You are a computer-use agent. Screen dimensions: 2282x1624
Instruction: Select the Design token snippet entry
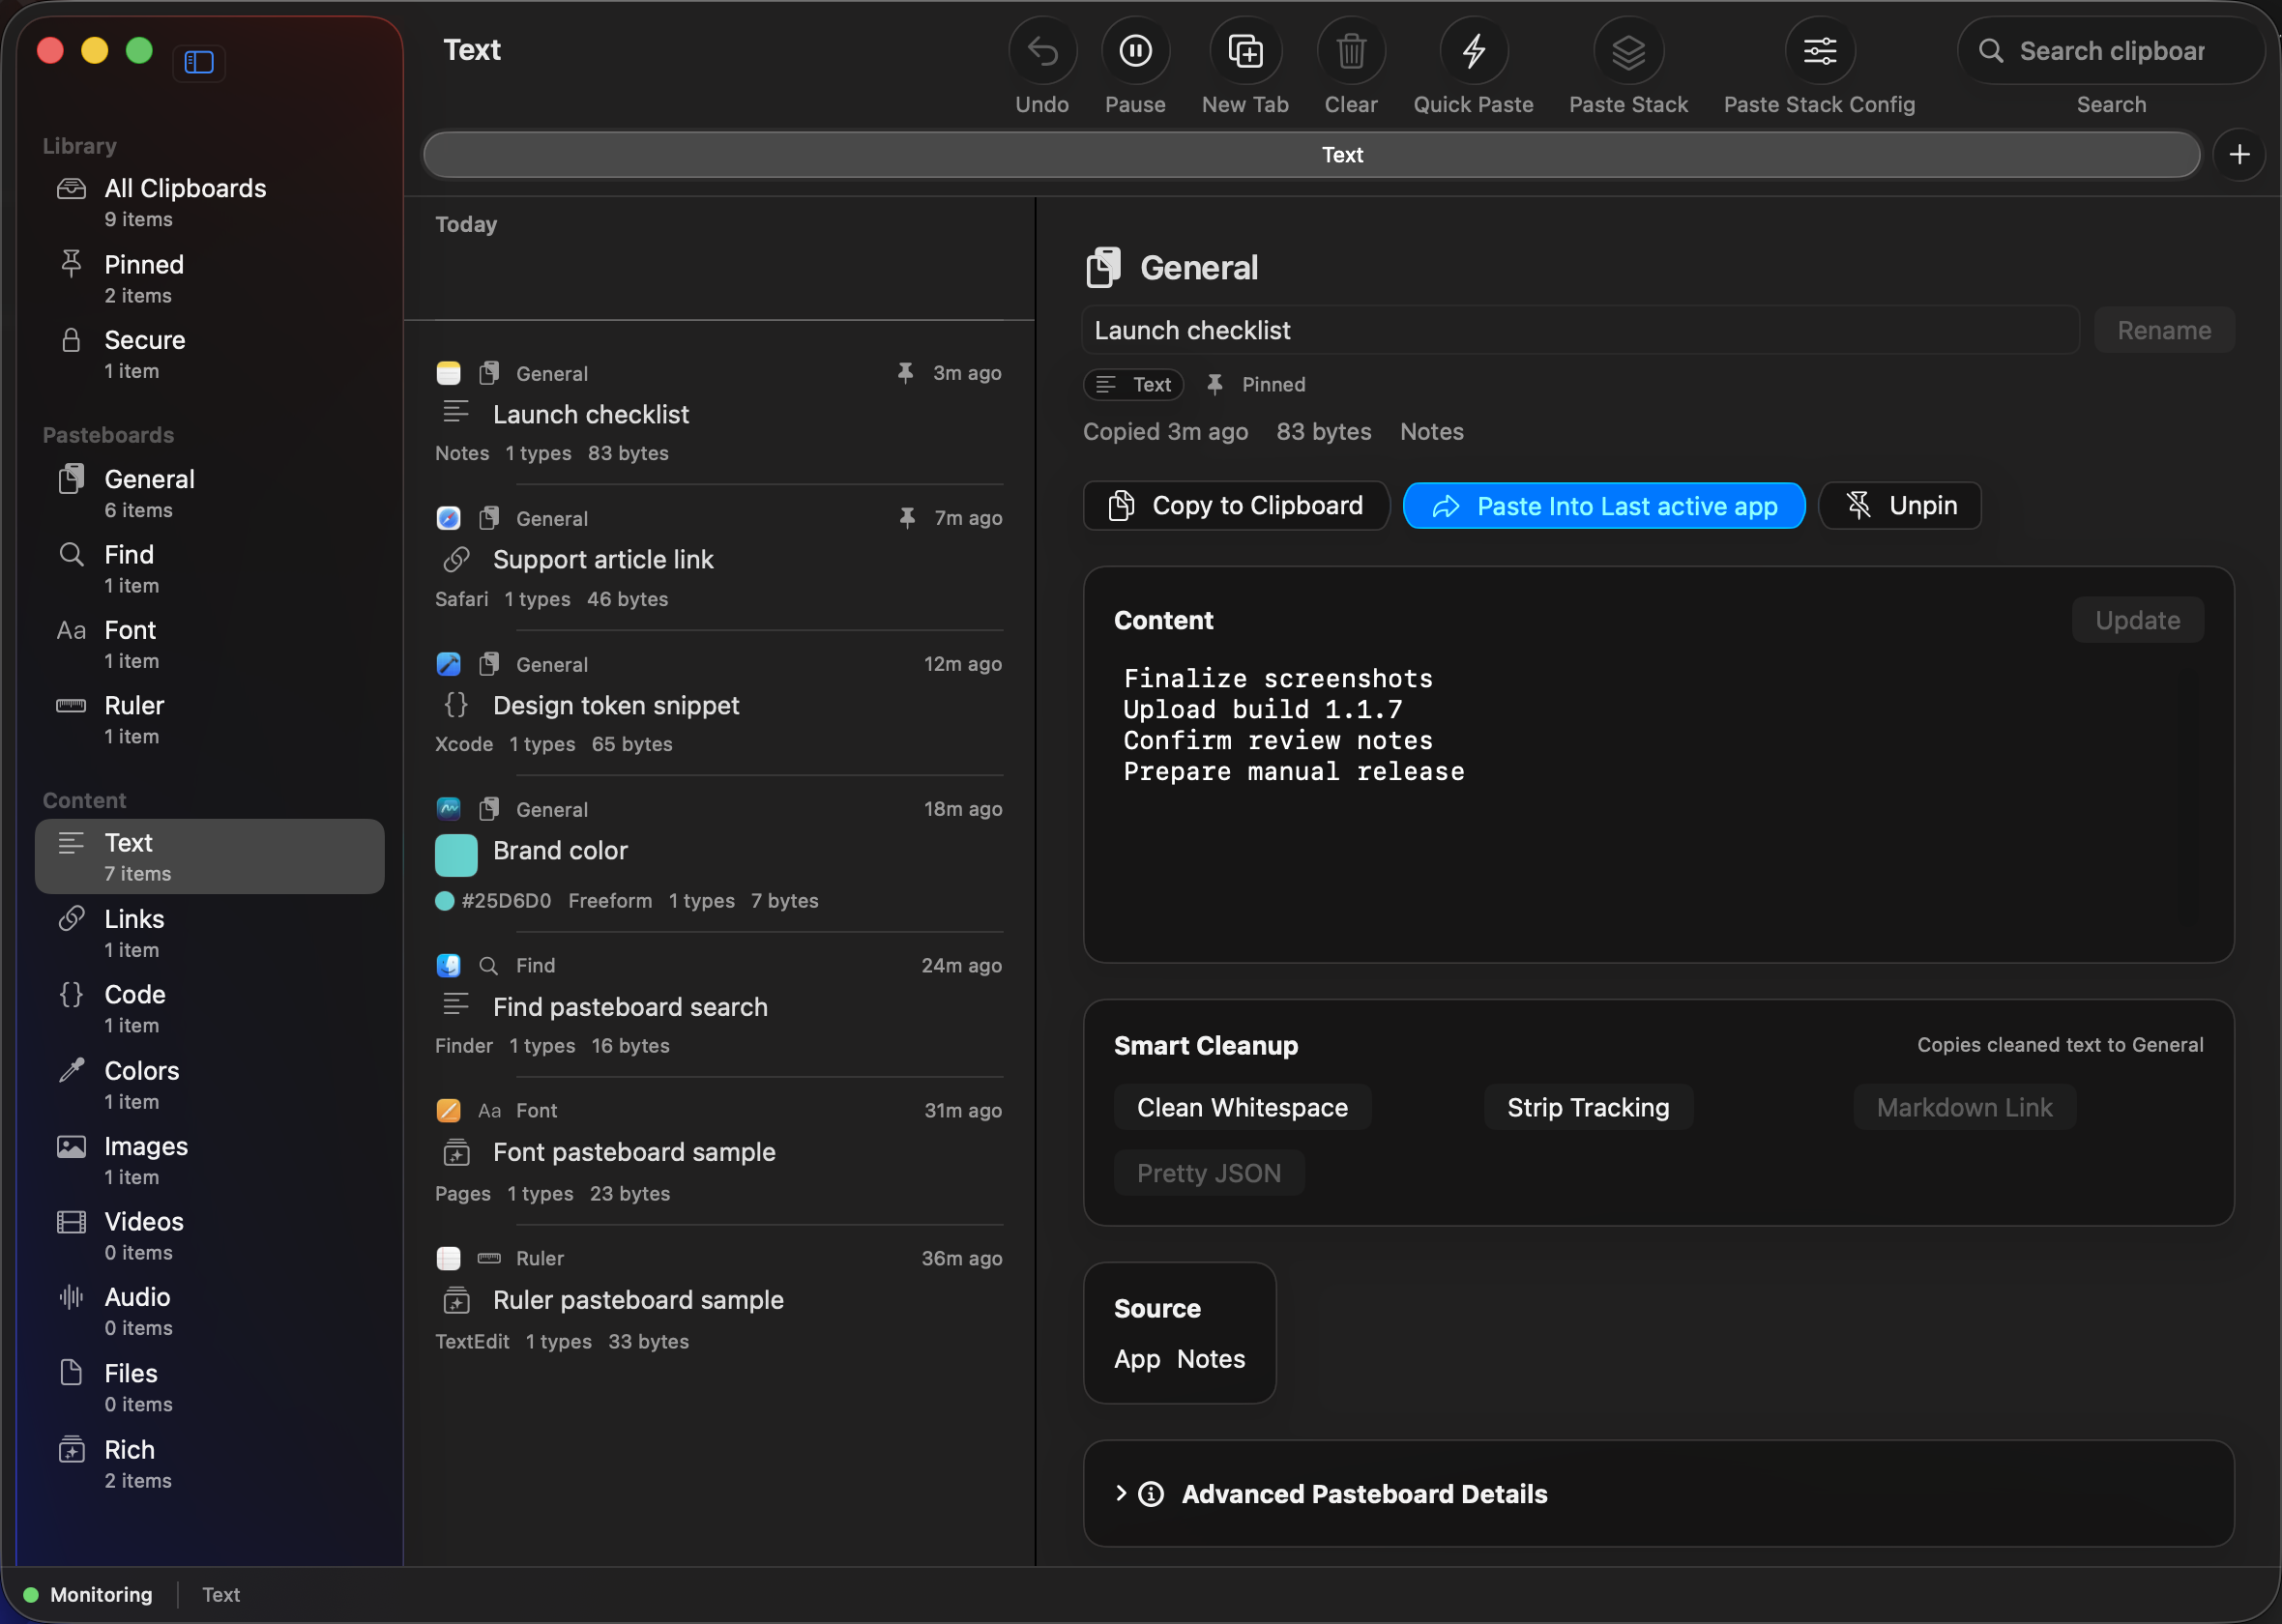tap(719, 703)
